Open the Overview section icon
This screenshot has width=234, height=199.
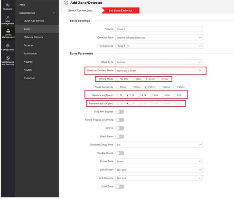coord(8,5)
